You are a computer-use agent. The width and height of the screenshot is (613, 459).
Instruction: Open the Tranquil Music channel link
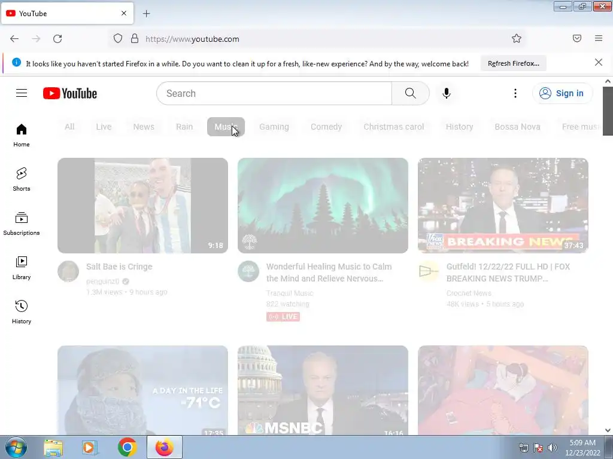click(x=290, y=293)
